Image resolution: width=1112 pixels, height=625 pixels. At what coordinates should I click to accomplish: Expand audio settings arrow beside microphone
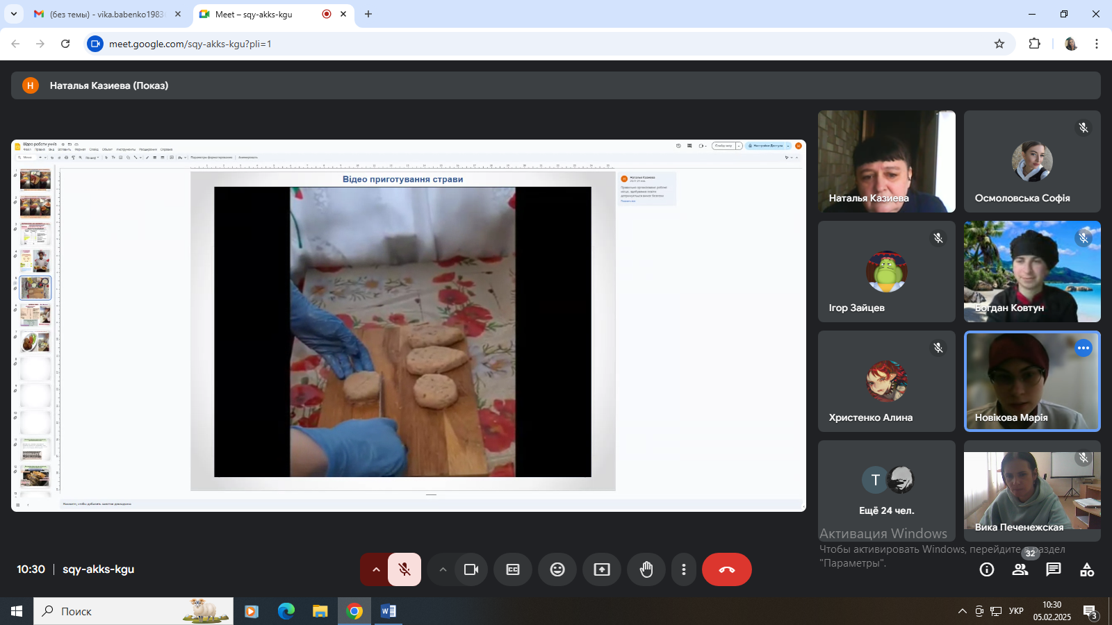coord(375,569)
